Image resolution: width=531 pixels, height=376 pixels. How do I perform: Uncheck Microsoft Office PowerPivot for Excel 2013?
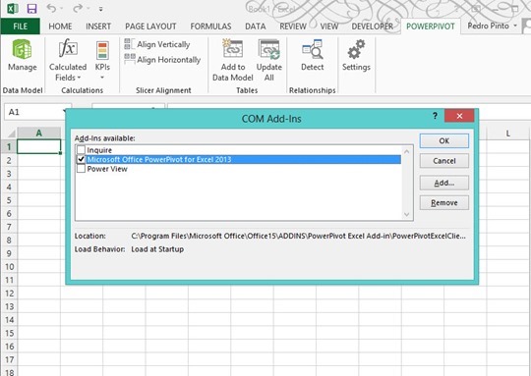[x=81, y=159]
